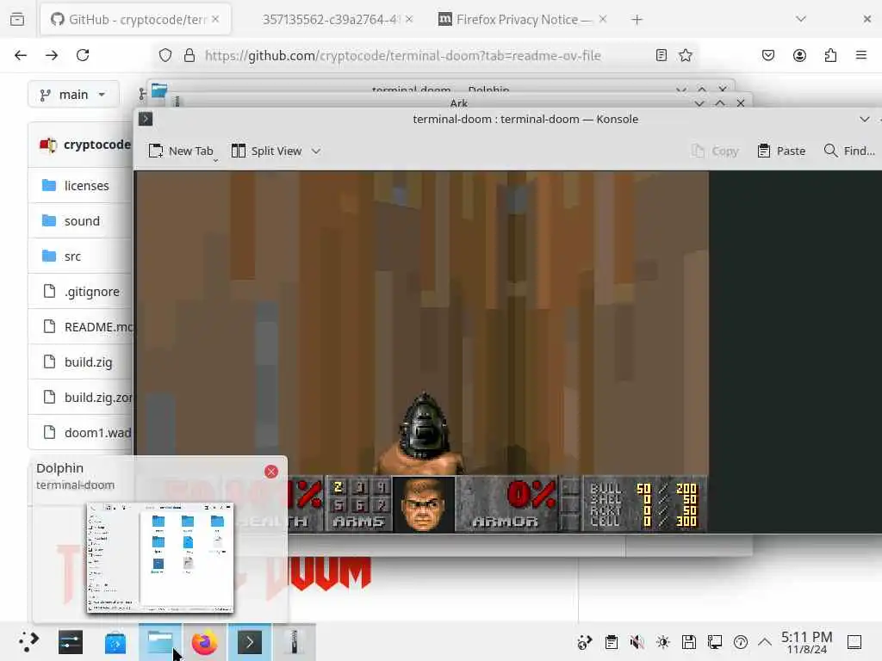882x661 pixels.
Task: Click the Dolphin file manager taskbar icon
Action: coord(160,642)
